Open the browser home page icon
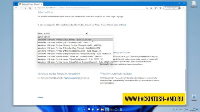The height and width of the screenshot is (112, 200). coord(30,8)
